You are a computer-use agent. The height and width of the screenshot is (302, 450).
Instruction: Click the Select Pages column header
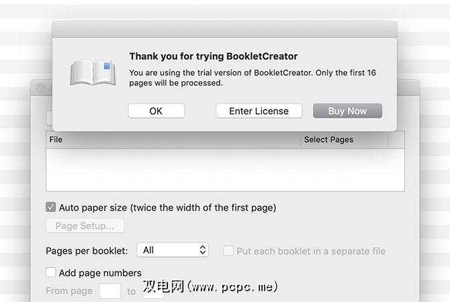(x=344, y=140)
